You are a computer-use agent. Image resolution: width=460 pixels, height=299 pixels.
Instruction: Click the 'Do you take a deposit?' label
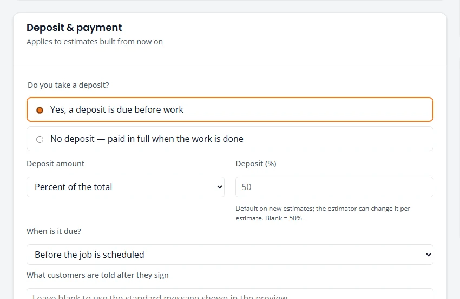point(68,85)
